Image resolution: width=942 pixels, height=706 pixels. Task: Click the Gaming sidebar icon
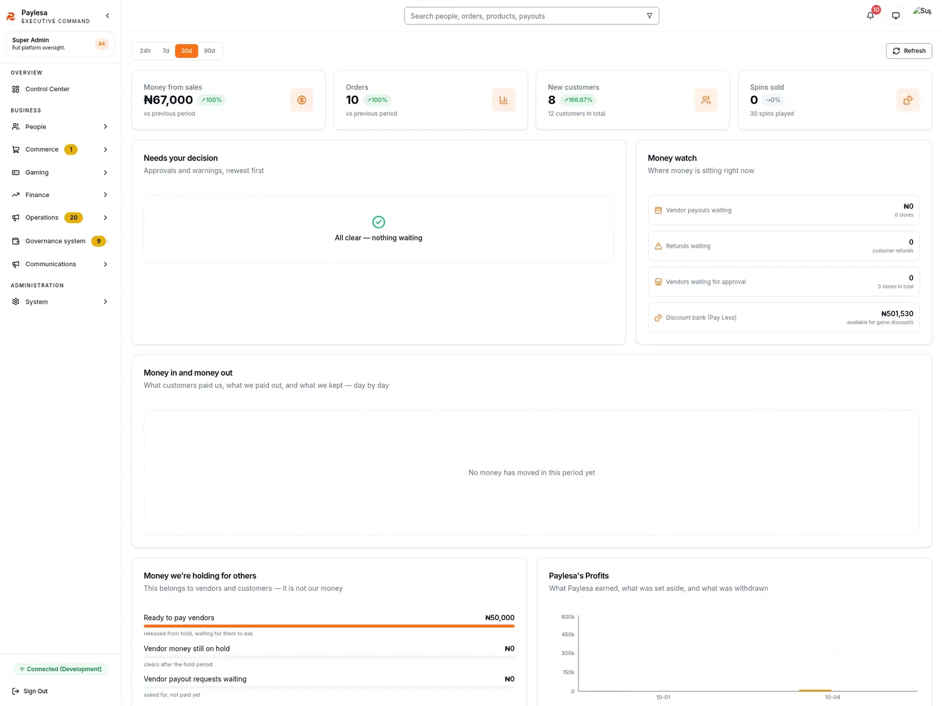click(16, 172)
